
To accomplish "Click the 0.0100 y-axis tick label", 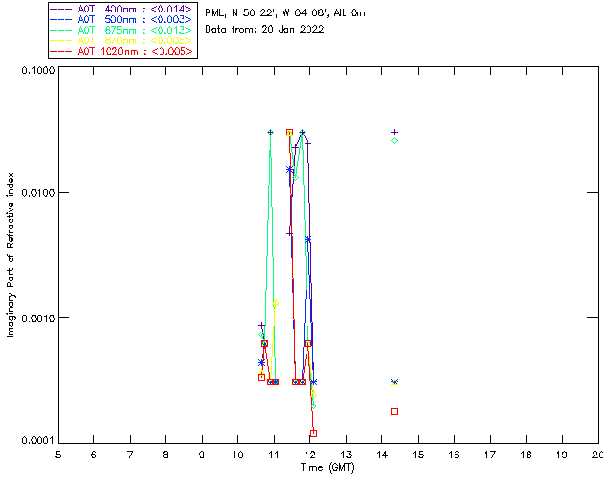I will pyautogui.click(x=37, y=193).
